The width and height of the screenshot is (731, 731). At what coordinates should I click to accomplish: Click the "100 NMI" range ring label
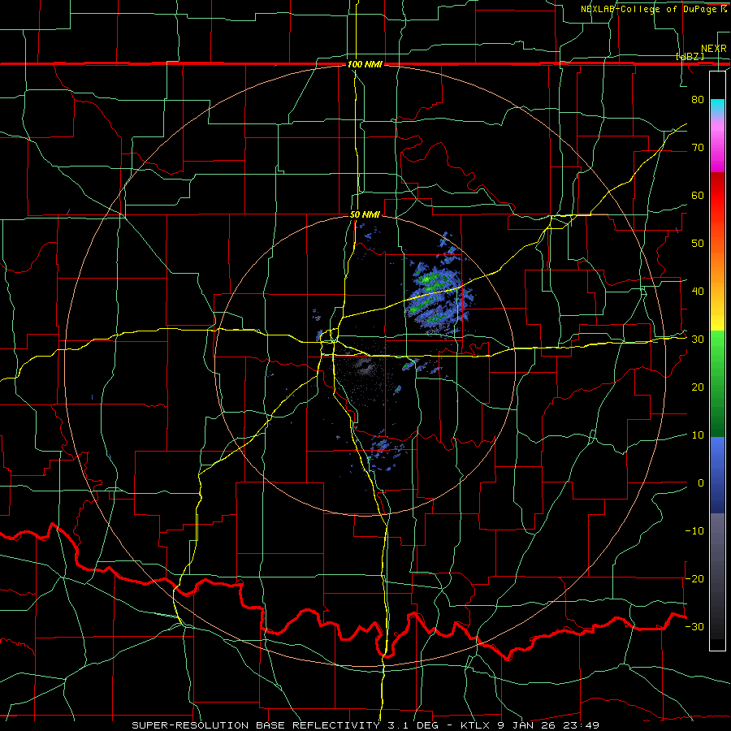point(365,64)
